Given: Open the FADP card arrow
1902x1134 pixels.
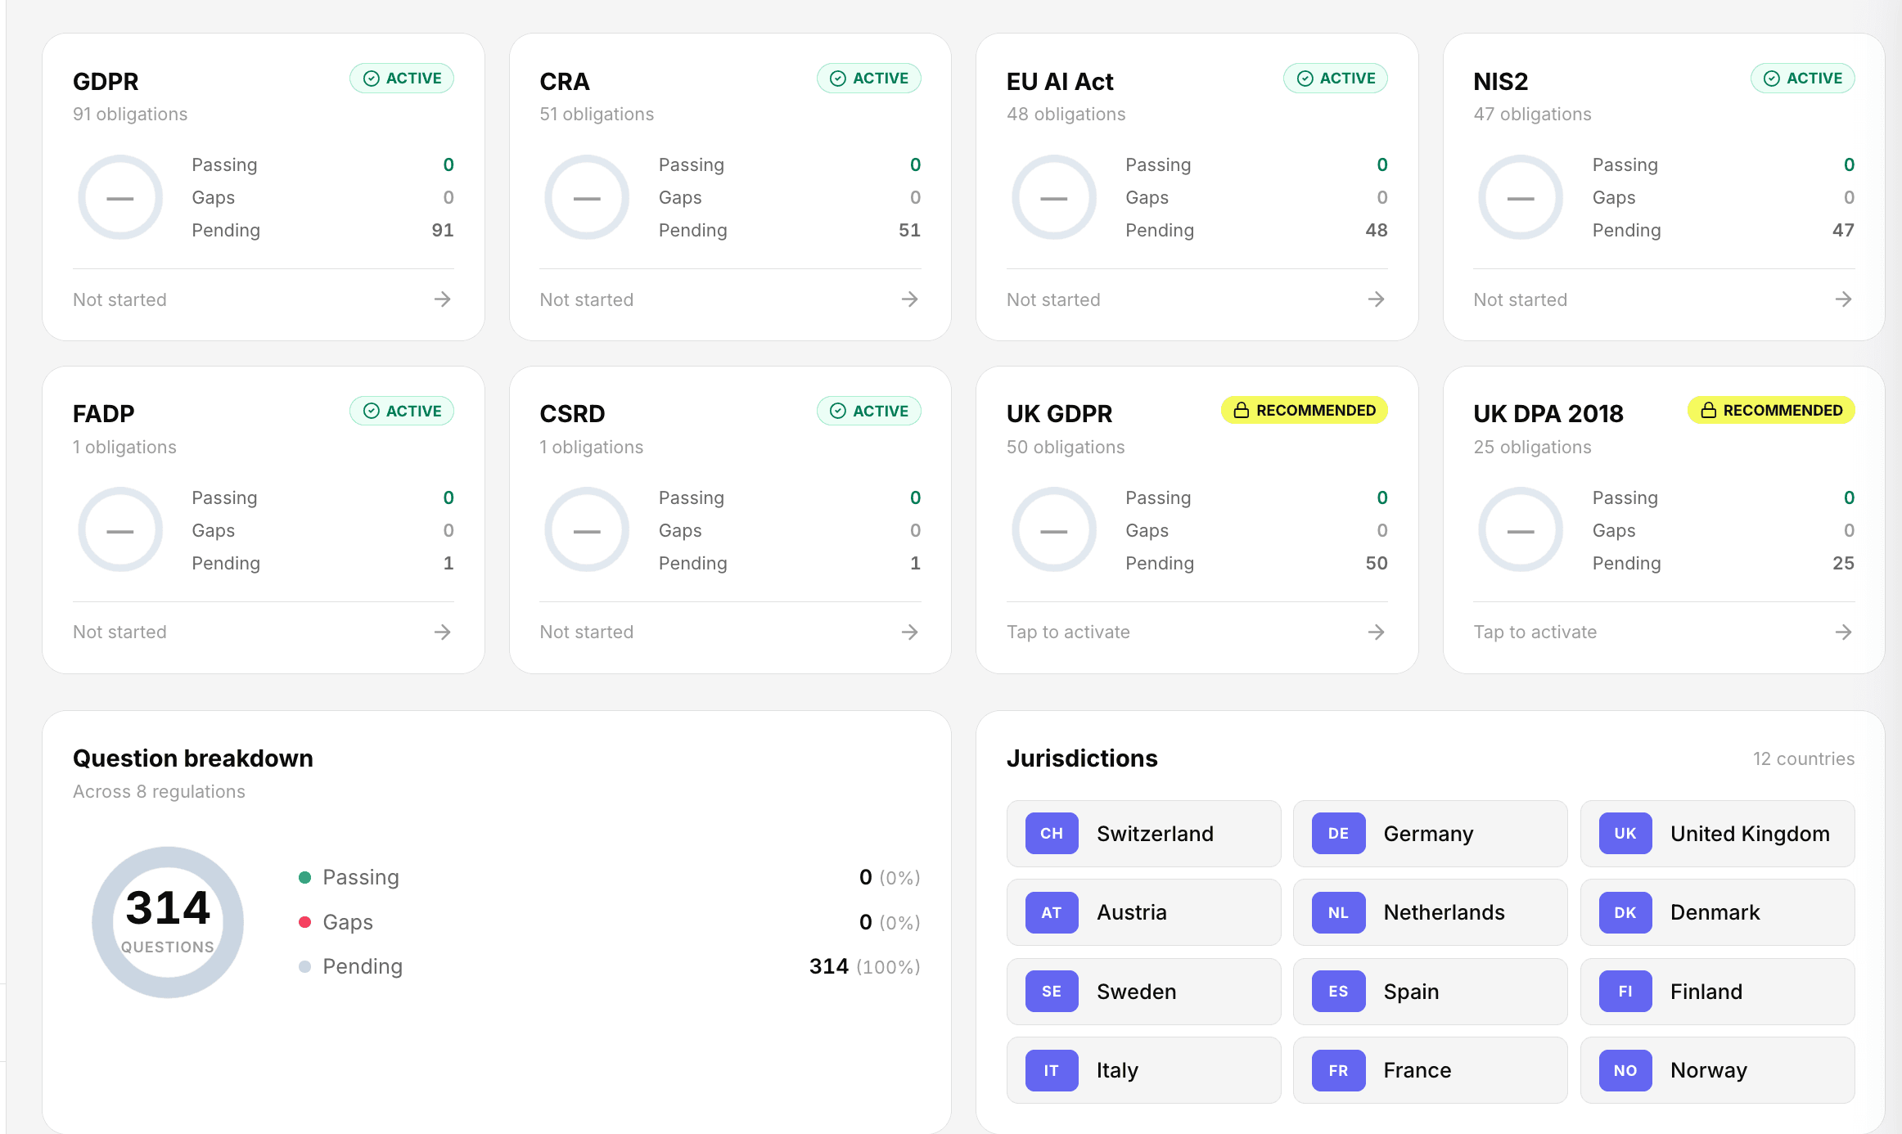Looking at the screenshot, I should click(x=443, y=632).
